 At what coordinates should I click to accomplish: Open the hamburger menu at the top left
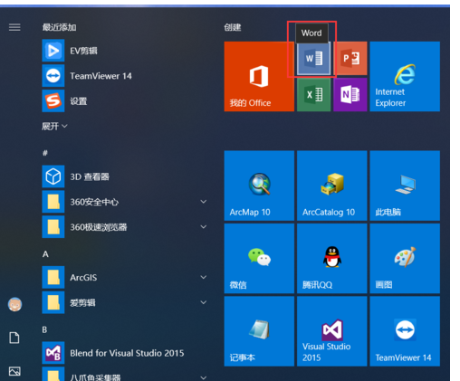pyautogui.click(x=14, y=27)
